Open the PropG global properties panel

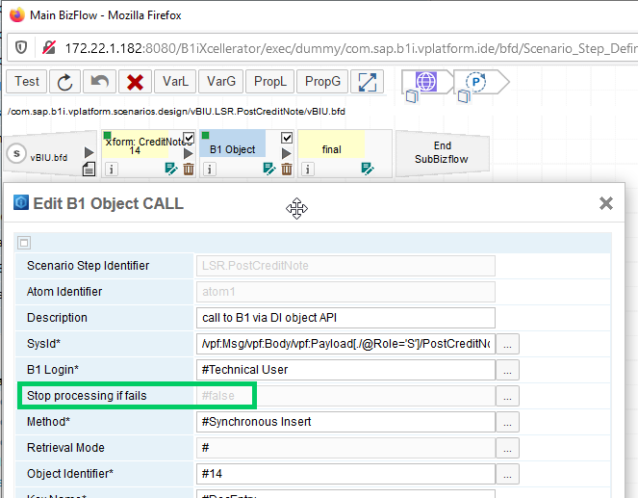(321, 82)
